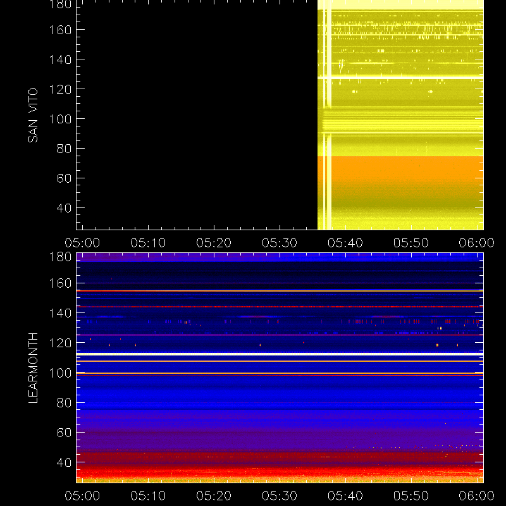Viewport: 506px width, 506px height.
Task: Click the 140 tick label on Learmonth axis
Action: (x=60, y=313)
